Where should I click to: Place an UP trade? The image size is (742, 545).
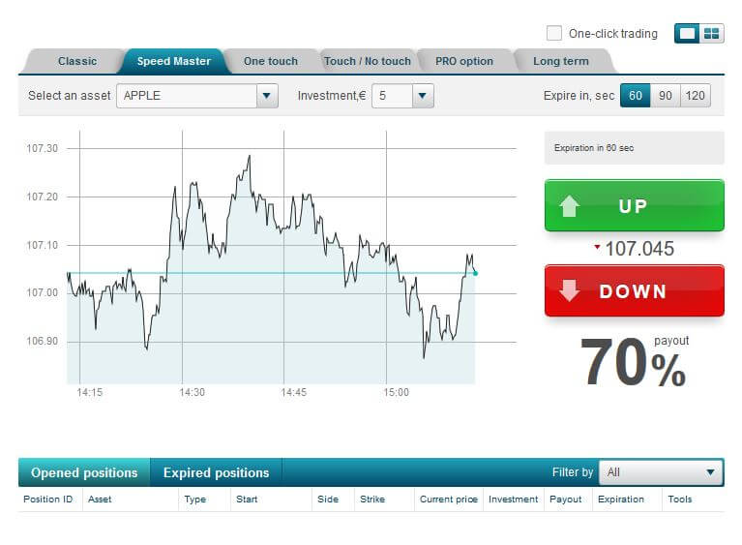[634, 205]
